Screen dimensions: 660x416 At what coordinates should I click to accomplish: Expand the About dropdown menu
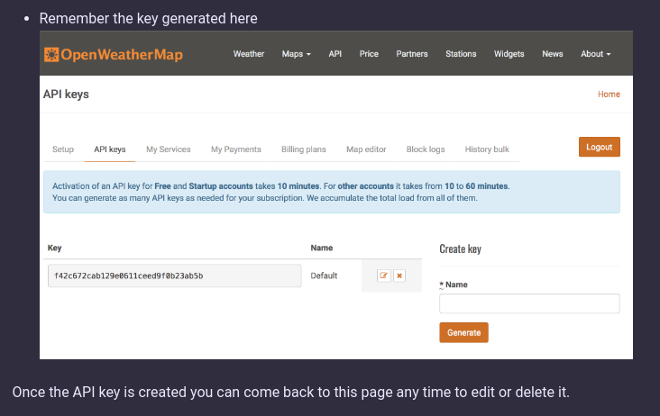pos(595,54)
